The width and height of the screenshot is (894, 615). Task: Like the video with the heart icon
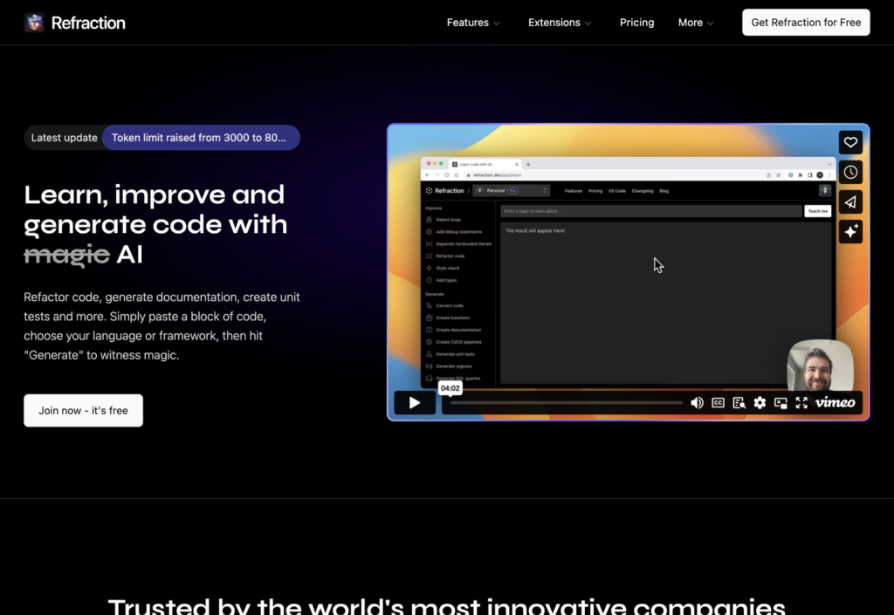point(850,142)
